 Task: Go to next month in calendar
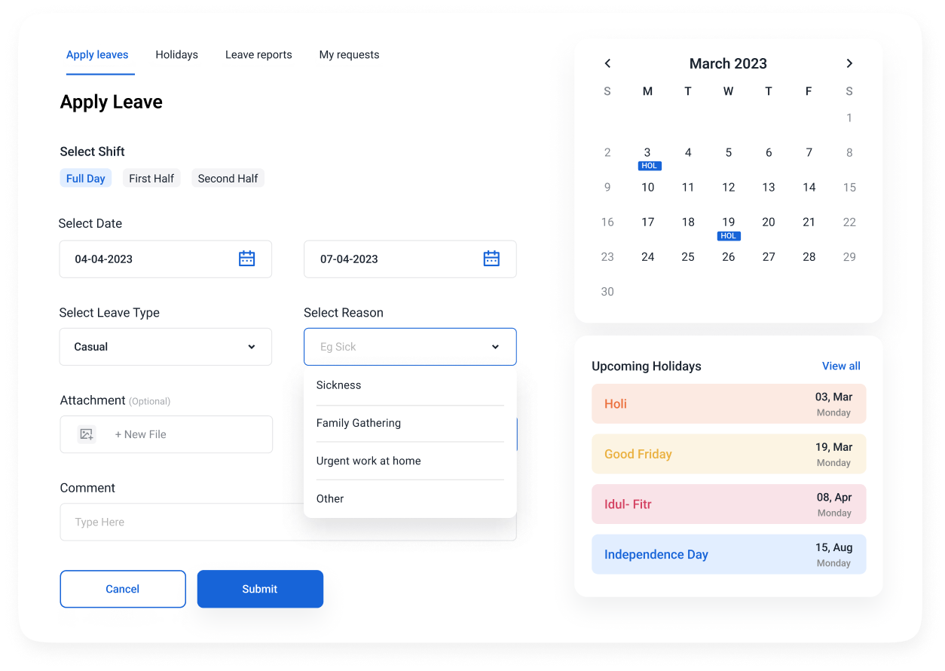coord(849,63)
